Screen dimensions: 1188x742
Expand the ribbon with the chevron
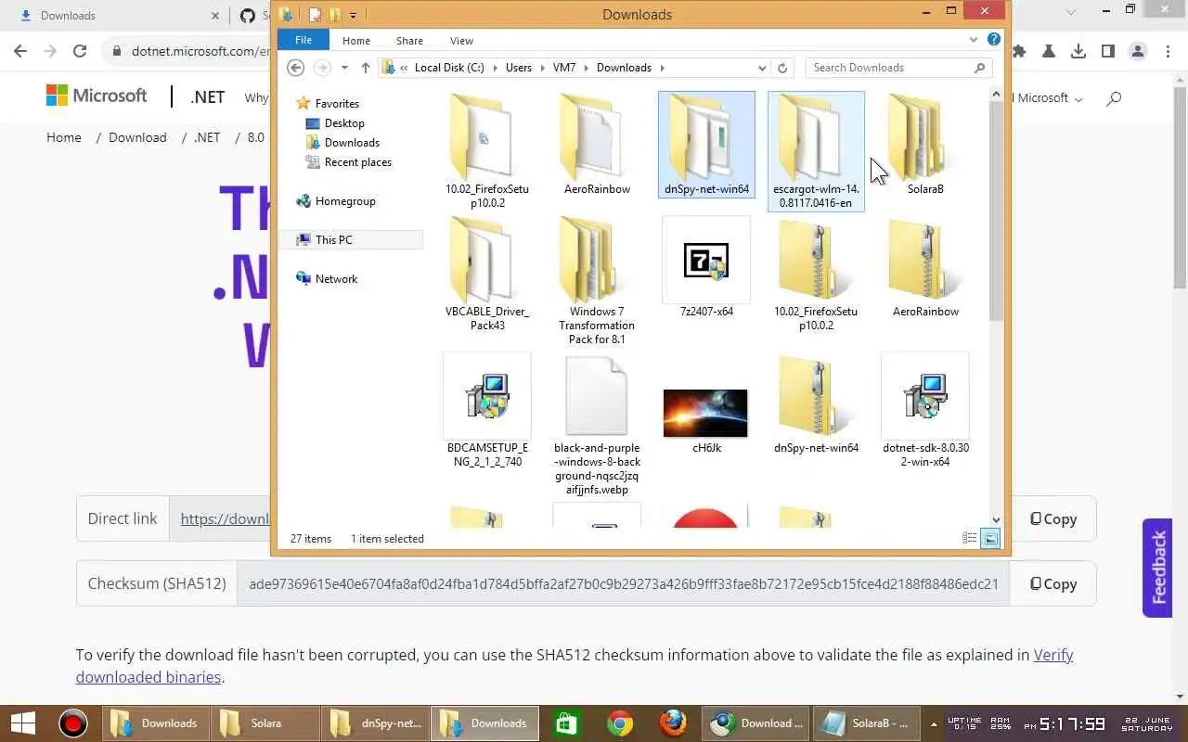[974, 40]
